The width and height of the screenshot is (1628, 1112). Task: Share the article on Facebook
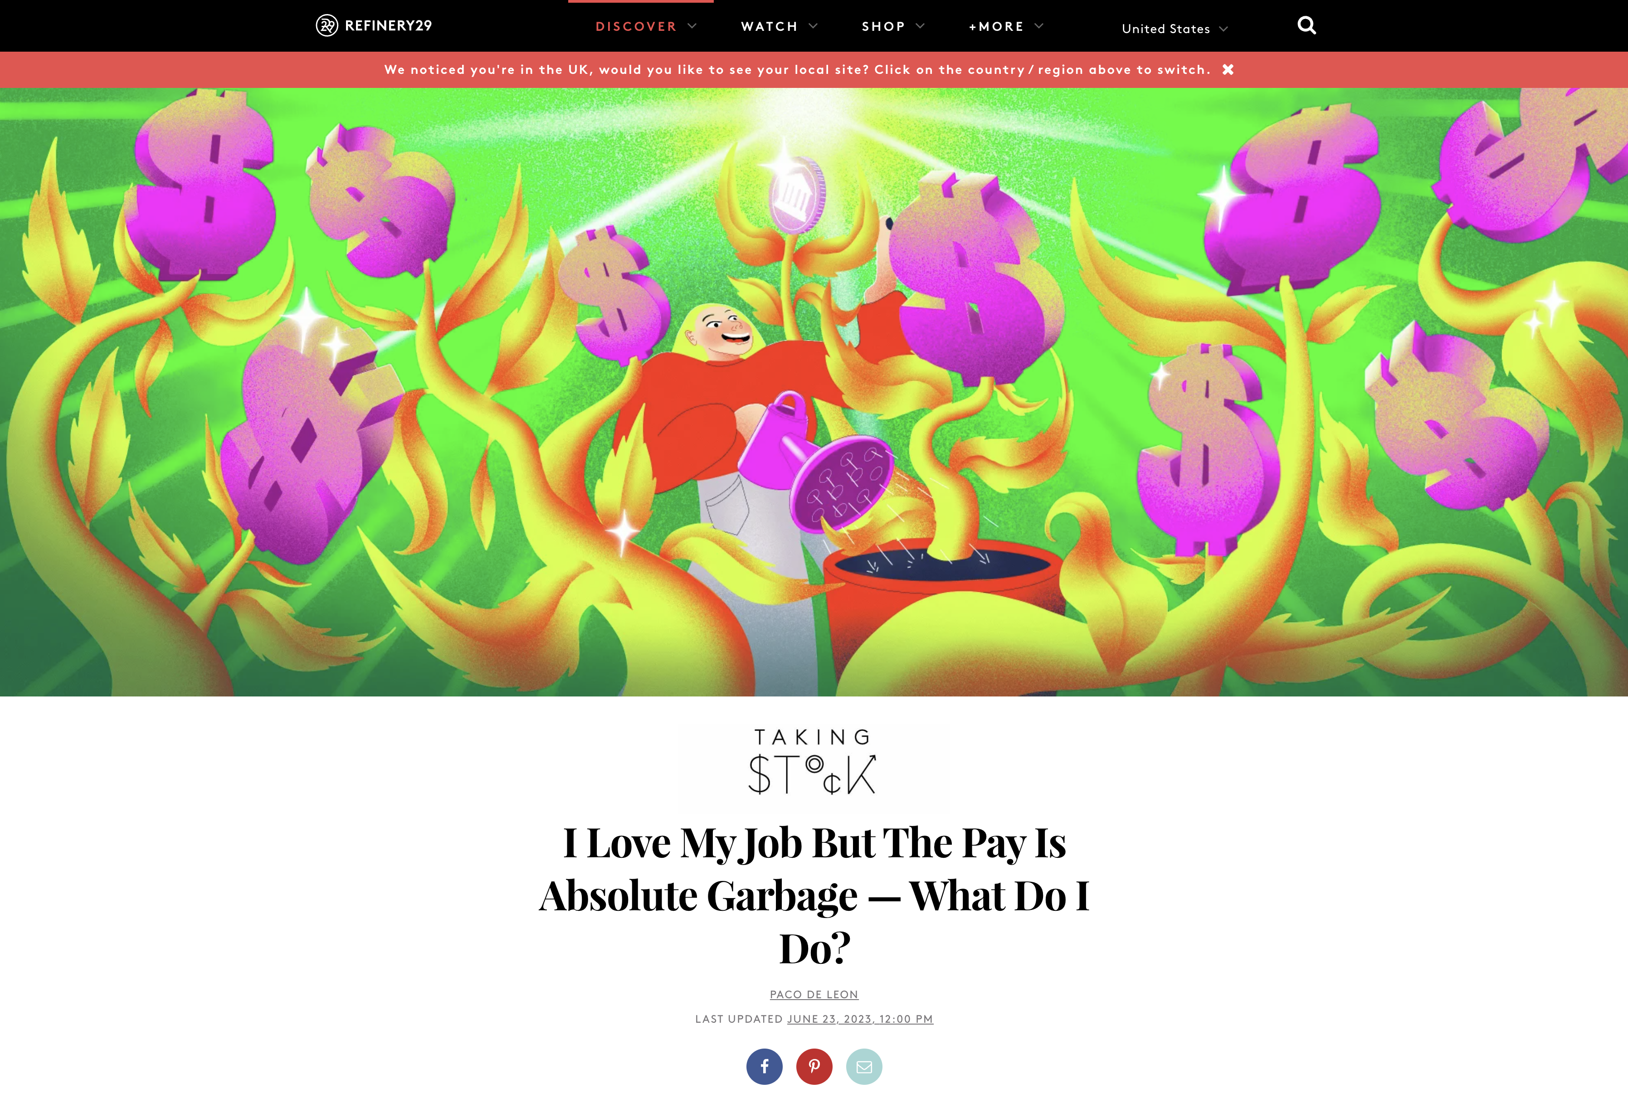764,1067
